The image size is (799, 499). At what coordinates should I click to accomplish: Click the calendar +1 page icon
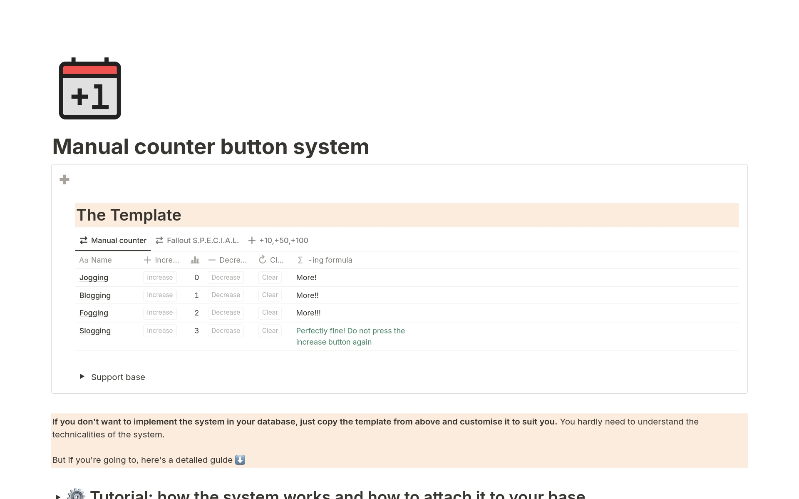[90, 89]
